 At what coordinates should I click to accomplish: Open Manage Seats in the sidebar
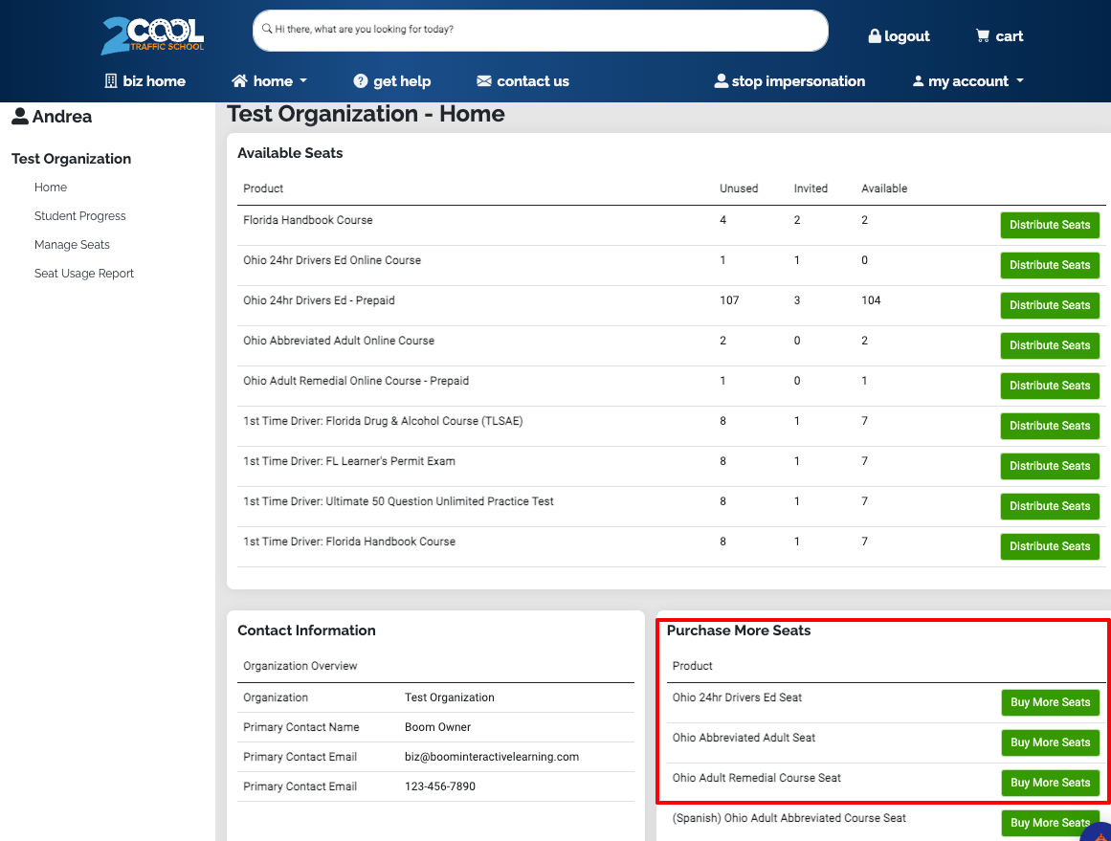[x=72, y=244]
